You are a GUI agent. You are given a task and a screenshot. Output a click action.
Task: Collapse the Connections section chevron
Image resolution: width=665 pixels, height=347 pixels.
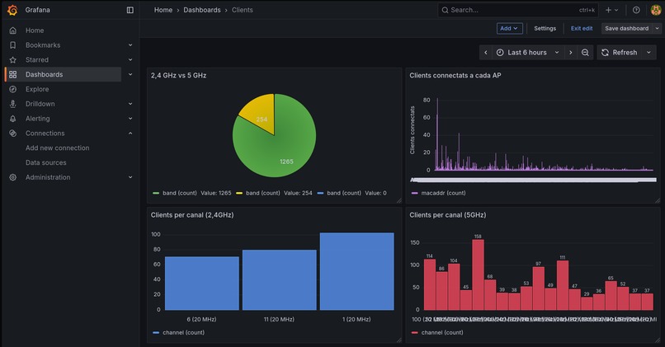click(x=130, y=133)
